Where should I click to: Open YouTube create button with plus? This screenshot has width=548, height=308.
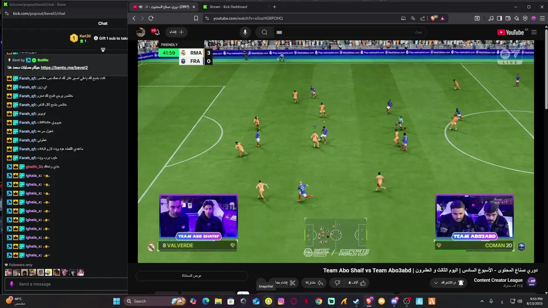tap(177, 32)
